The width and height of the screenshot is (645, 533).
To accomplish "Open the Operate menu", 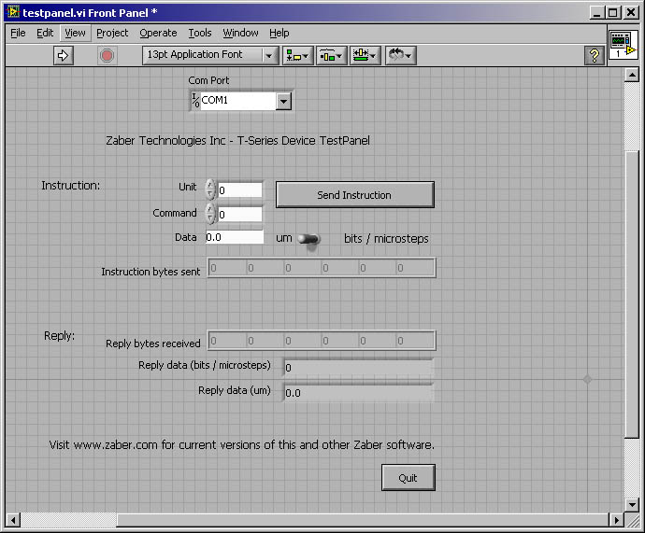I will click(x=158, y=33).
